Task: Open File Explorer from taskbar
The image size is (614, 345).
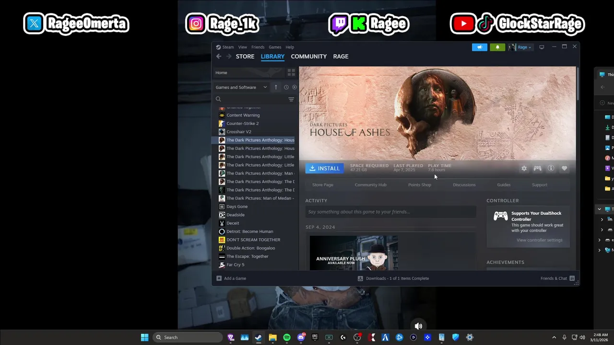Action: pyautogui.click(x=272, y=337)
